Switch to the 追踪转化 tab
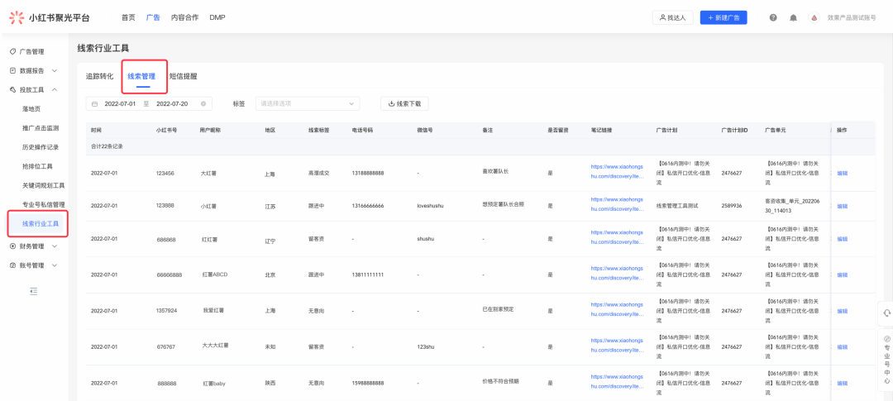This screenshot has height=401, width=893. (x=100, y=76)
